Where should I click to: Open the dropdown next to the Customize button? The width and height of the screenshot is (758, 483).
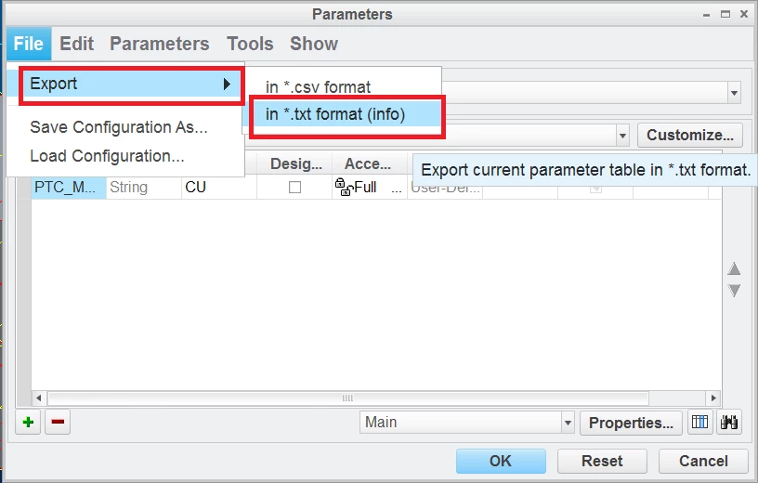click(x=622, y=136)
